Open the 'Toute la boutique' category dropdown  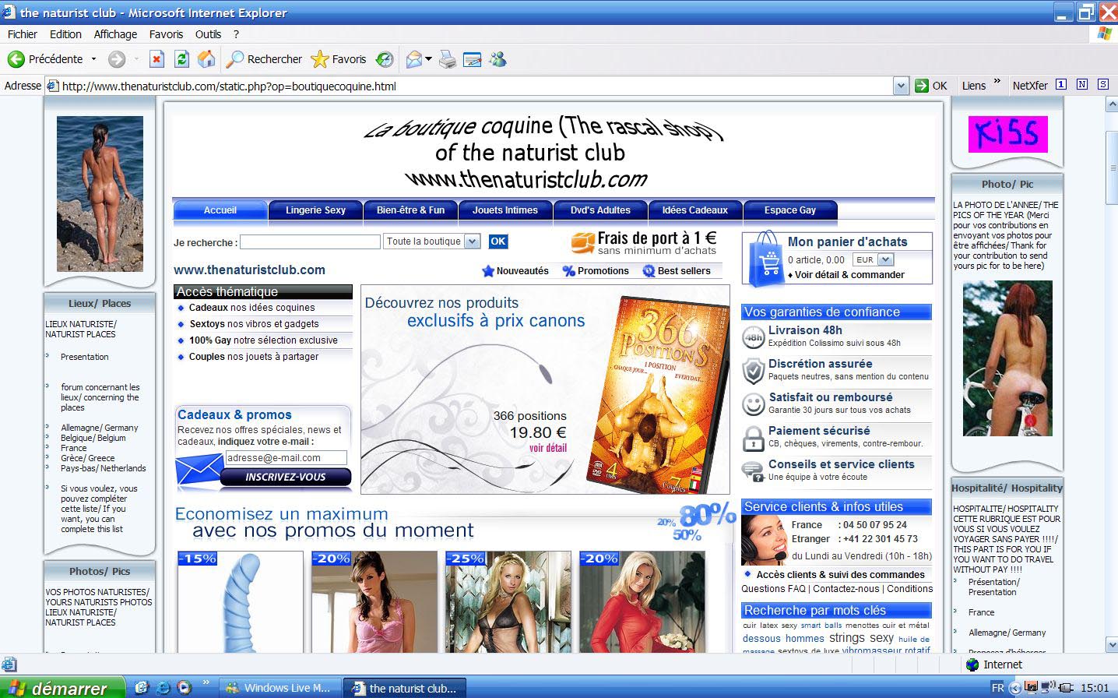pos(472,241)
